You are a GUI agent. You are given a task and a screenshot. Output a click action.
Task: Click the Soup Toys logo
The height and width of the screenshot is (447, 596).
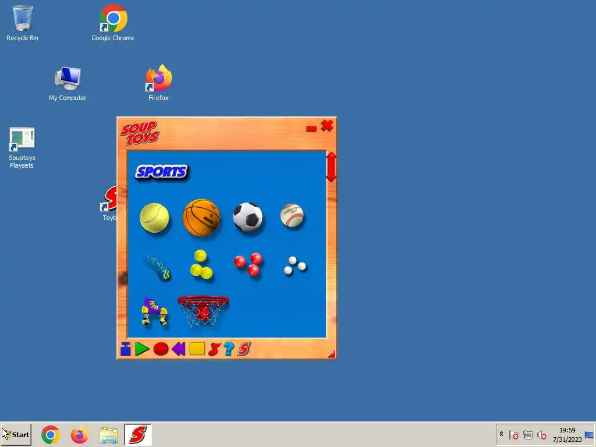coord(140,133)
